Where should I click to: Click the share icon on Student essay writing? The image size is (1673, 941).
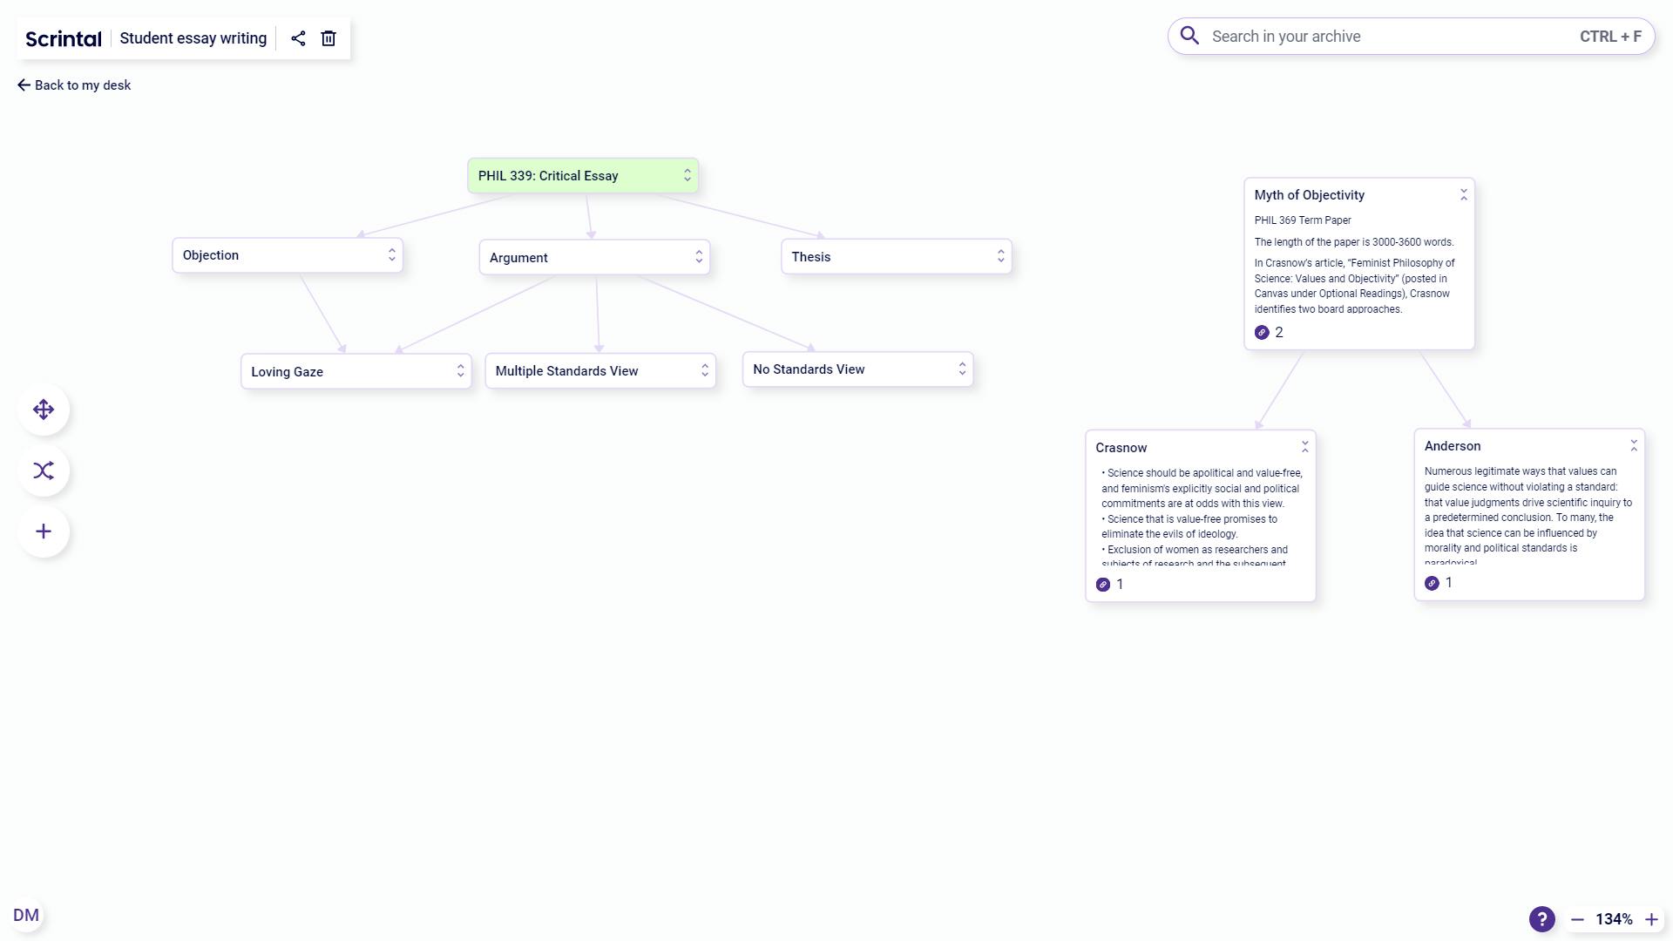click(298, 38)
